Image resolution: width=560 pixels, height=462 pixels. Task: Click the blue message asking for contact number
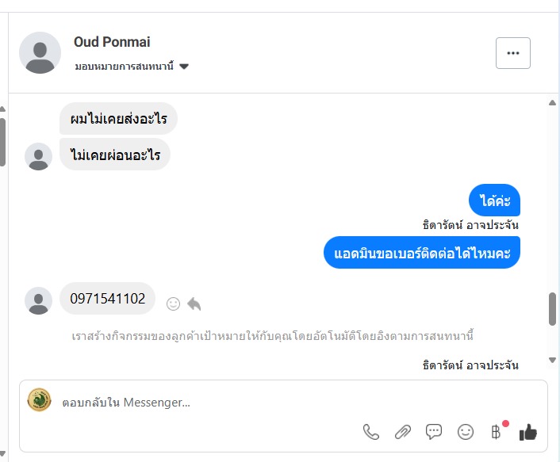pyautogui.click(x=422, y=253)
